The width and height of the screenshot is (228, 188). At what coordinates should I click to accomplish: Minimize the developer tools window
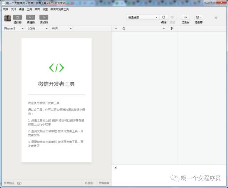coord(207,2)
